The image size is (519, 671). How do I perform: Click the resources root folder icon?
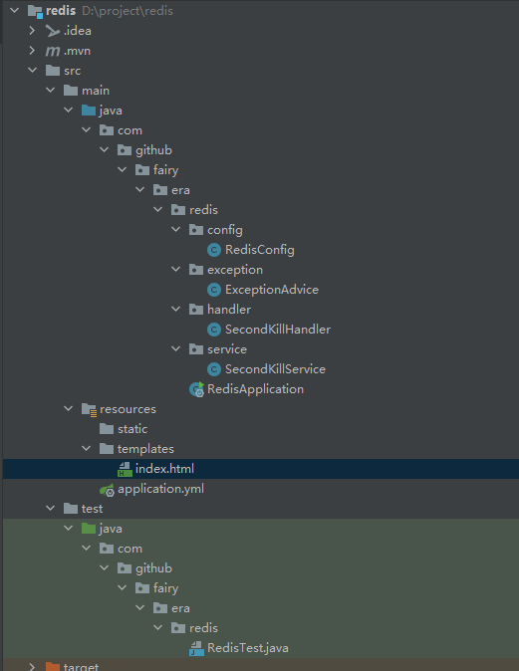(x=89, y=409)
